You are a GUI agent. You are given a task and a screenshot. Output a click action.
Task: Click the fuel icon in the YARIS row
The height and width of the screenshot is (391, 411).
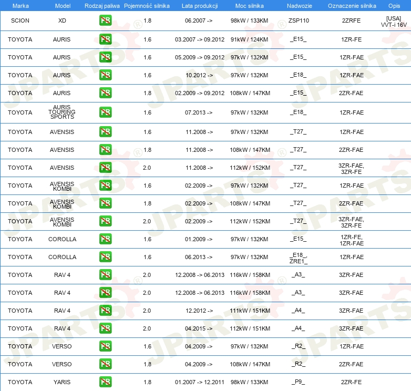pyautogui.click(x=105, y=382)
